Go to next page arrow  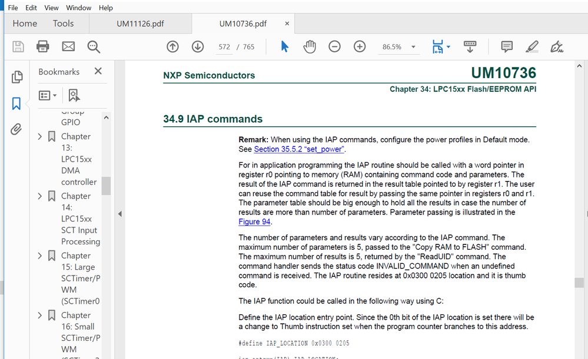tap(198, 47)
